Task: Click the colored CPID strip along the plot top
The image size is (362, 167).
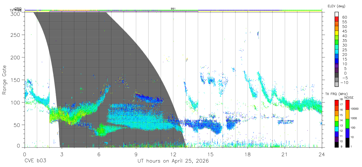Action: click(x=173, y=10)
